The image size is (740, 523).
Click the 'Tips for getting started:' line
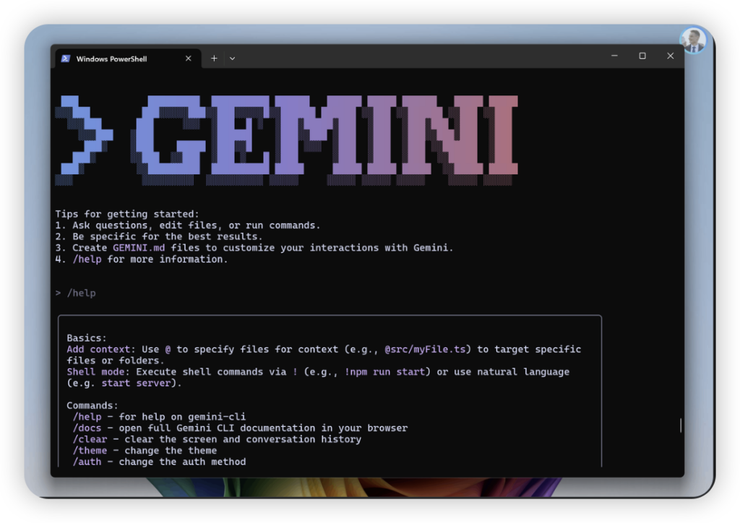(x=127, y=214)
